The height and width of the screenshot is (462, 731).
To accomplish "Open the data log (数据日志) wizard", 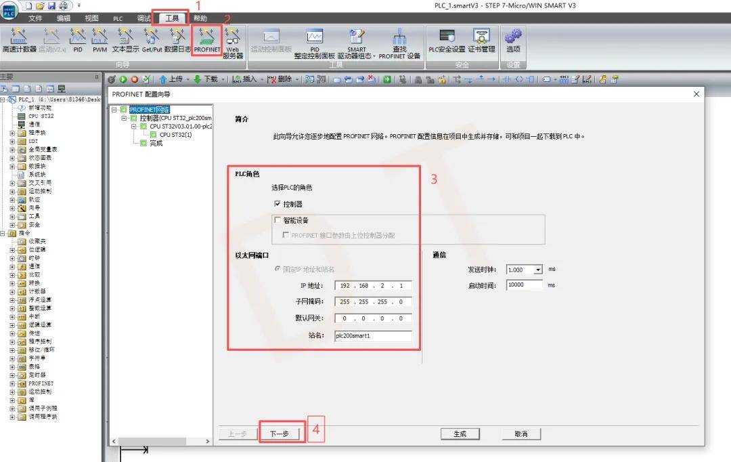I will pos(177,40).
